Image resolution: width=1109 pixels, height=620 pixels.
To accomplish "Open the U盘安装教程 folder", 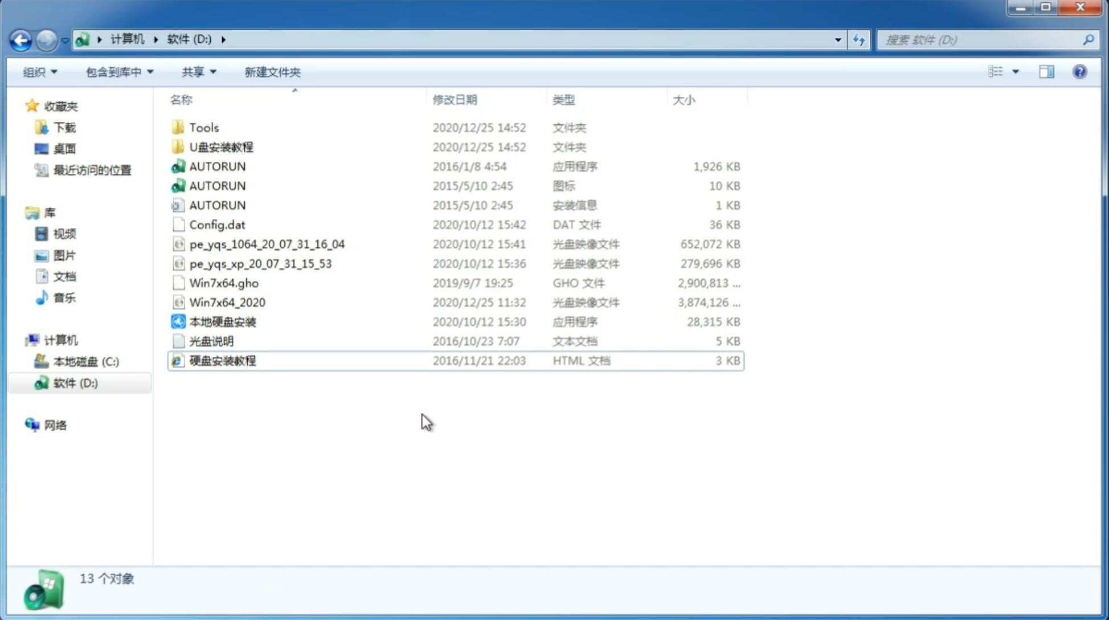I will [x=221, y=146].
